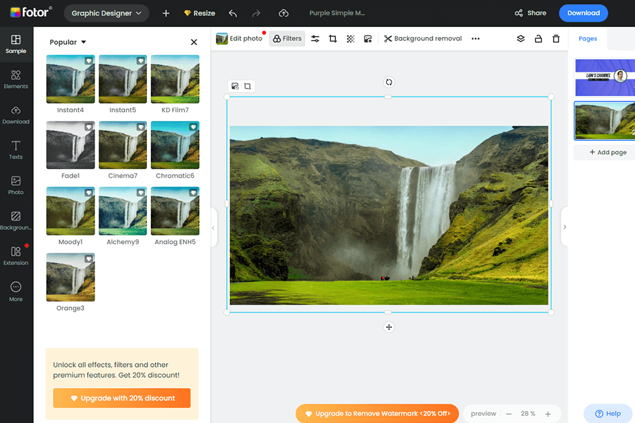This screenshot has height=423, width=635.
Task: Click the small replace image icon above canvas
Action: tap(235, 86)
